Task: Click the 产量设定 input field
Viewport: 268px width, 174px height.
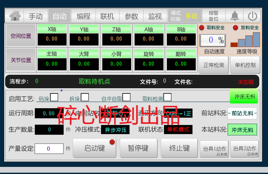Action: point(49,149)
